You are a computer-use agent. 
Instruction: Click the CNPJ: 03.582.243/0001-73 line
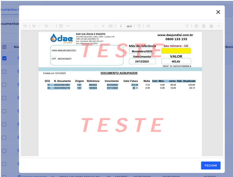87,39
